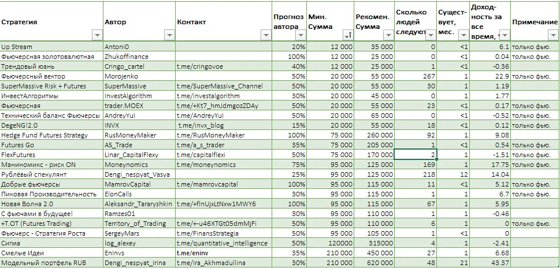Viewport: 560px width, 268px height.
Task: Open the sorted Мин. Сумма filter dropdown
Action: click(347, 35)
